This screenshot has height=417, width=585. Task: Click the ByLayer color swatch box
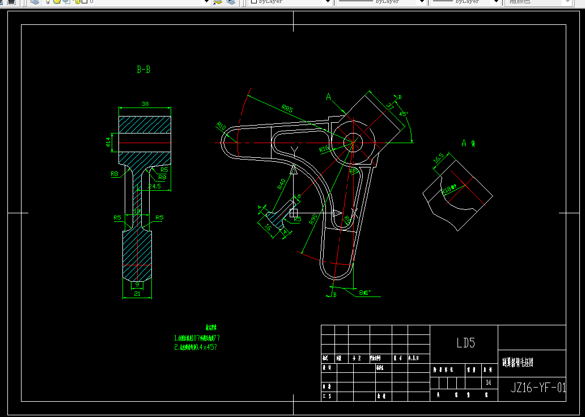[x=254, y=2]
